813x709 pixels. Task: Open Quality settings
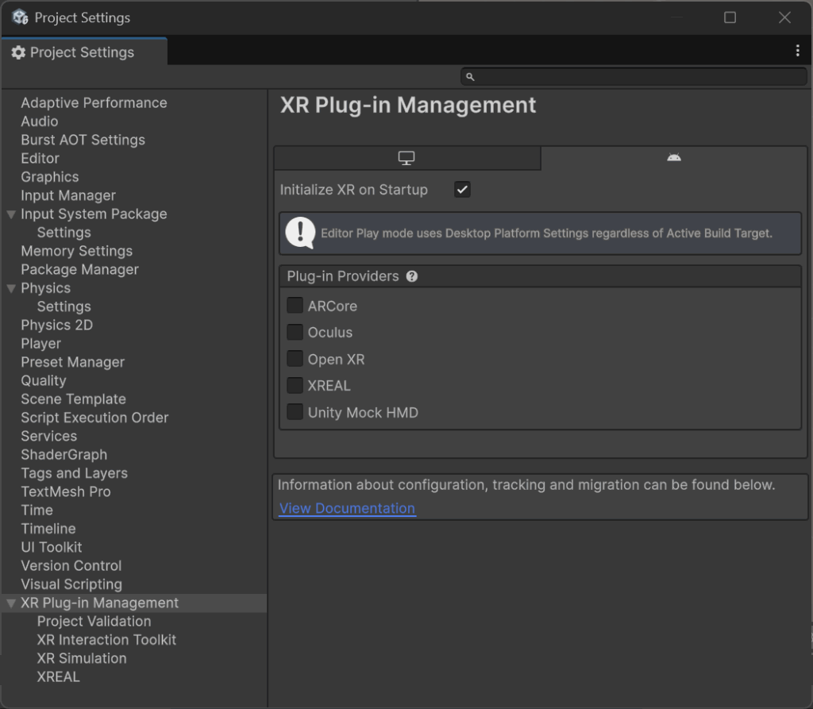[x=44, y=380]
